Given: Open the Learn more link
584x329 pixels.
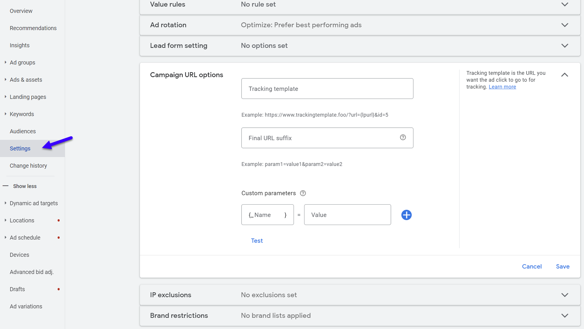Looking at the screenshot, I should tap(502, 87).
